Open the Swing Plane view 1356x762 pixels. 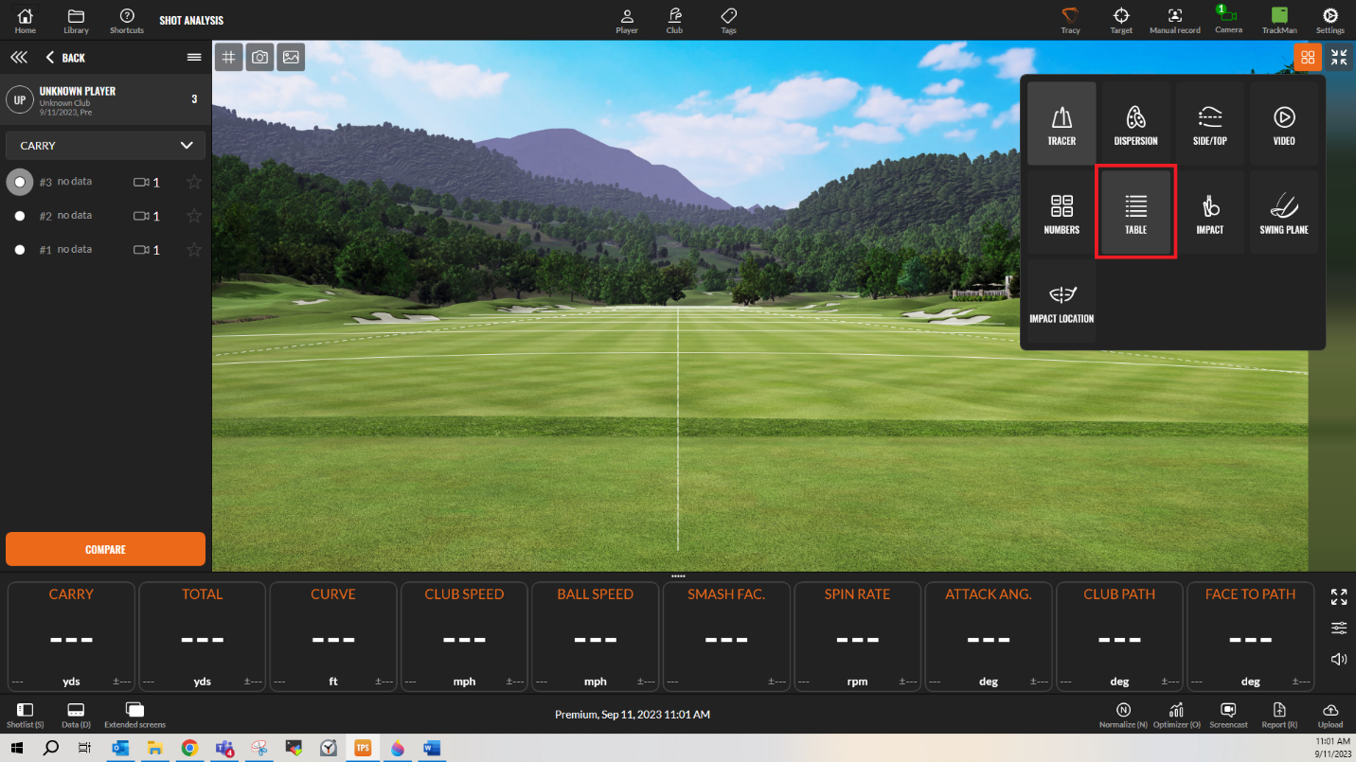point(1284,212)
